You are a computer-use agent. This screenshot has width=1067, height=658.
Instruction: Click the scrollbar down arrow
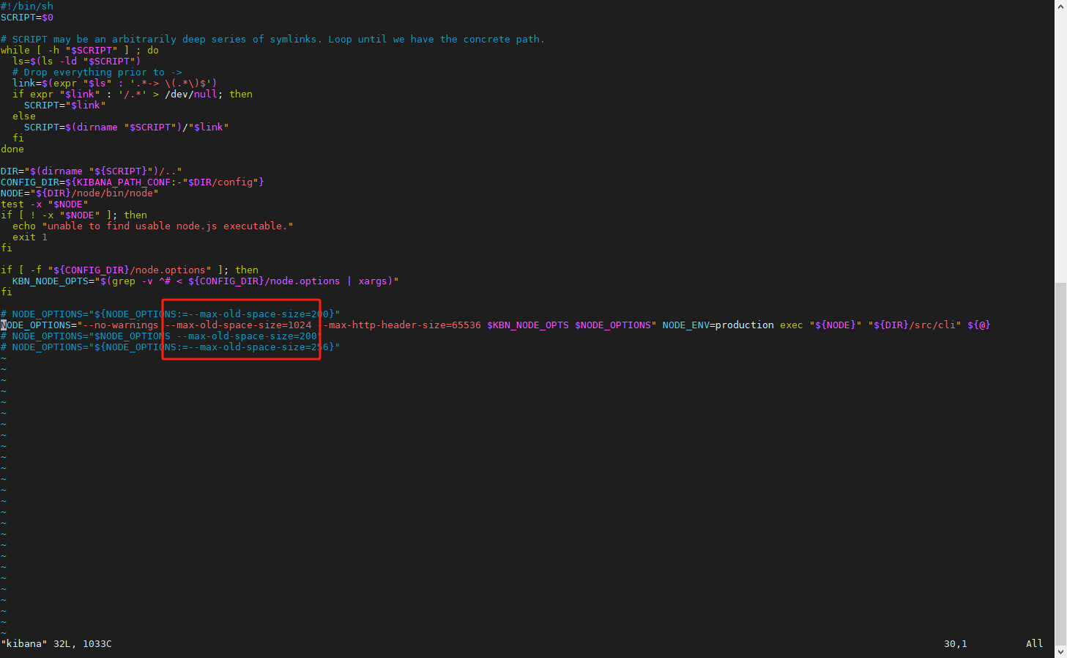(1060, 652)
